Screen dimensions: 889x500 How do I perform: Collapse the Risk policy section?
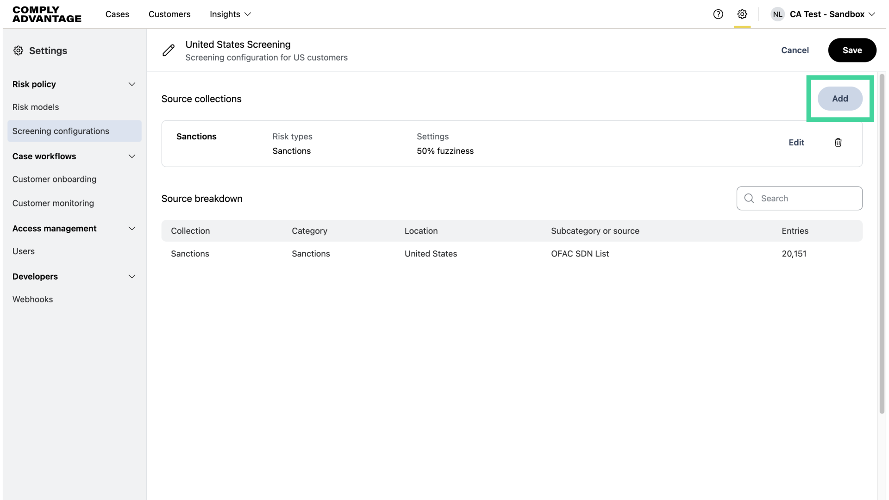(132, 84)
